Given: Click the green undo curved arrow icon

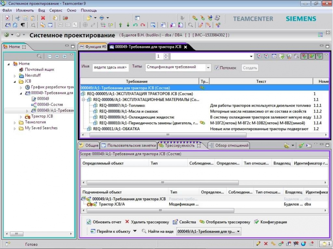Looking at the screenshot, I should pos(135,25).
